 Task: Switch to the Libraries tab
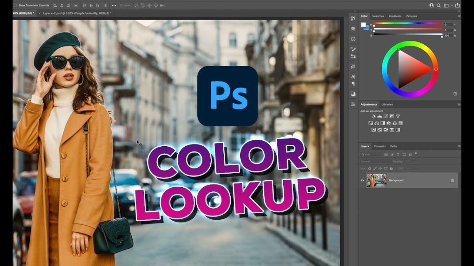pyautogui.click(x=387, y=105)
